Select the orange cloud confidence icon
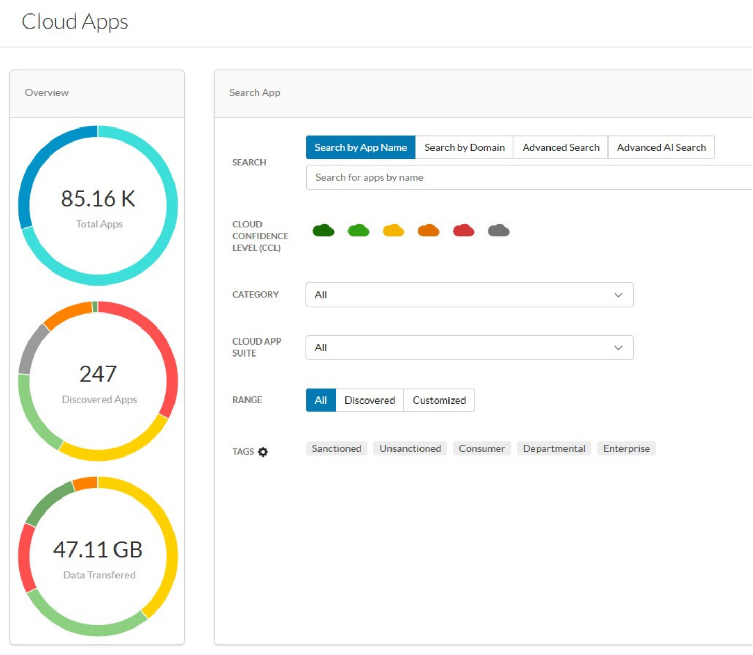 428,231
